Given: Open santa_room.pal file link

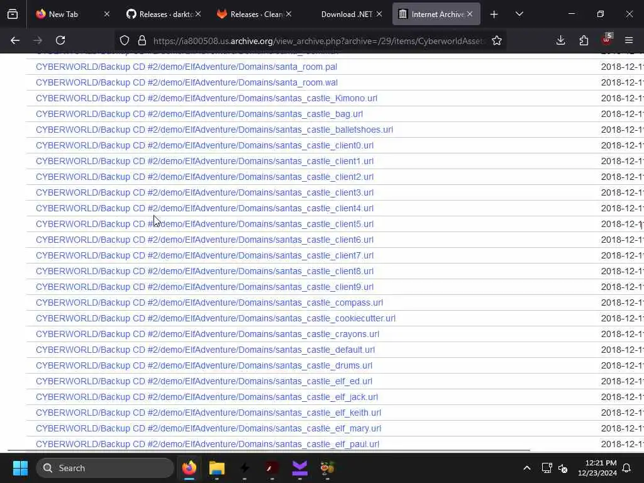Looking at the screenshot, I should pyautogui.click(x=186, y=67).
